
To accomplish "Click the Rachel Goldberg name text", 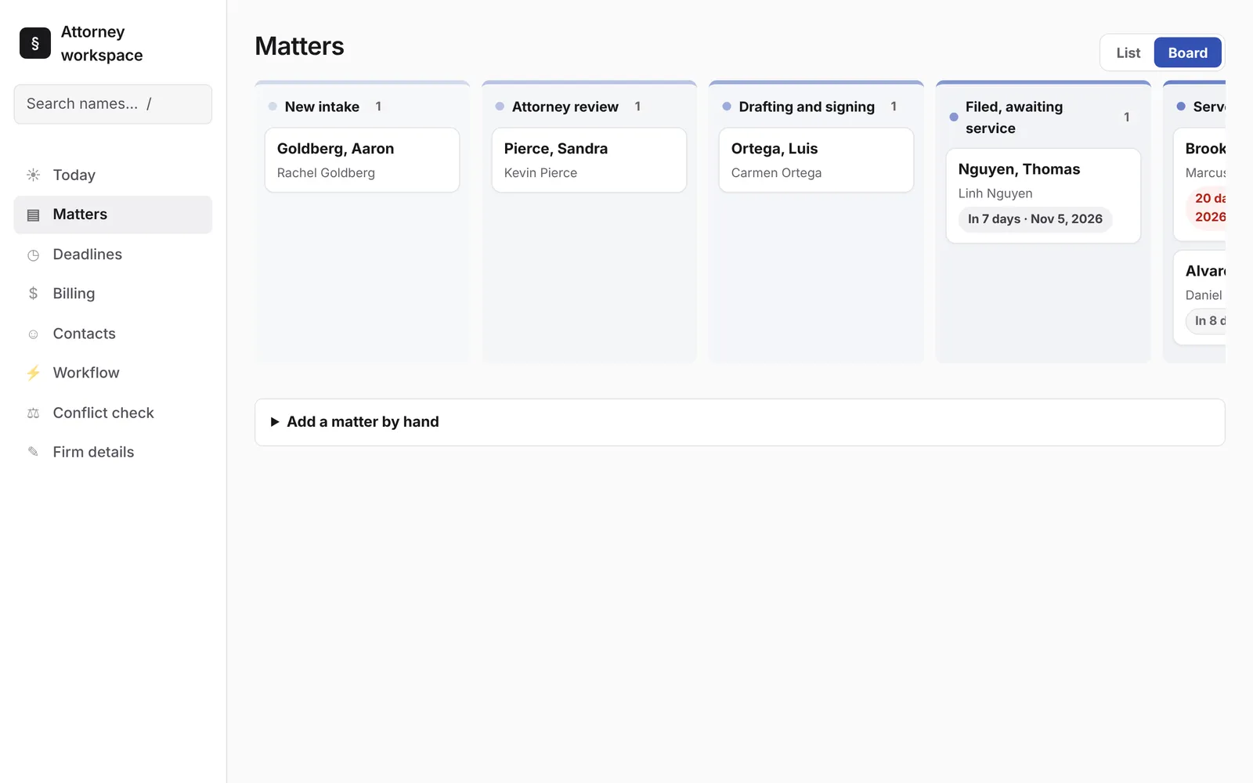I will 326,173.
